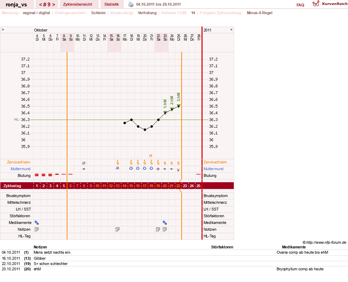
Task: Click the orange H marker above day 18
Action: [x=151, y=156]
